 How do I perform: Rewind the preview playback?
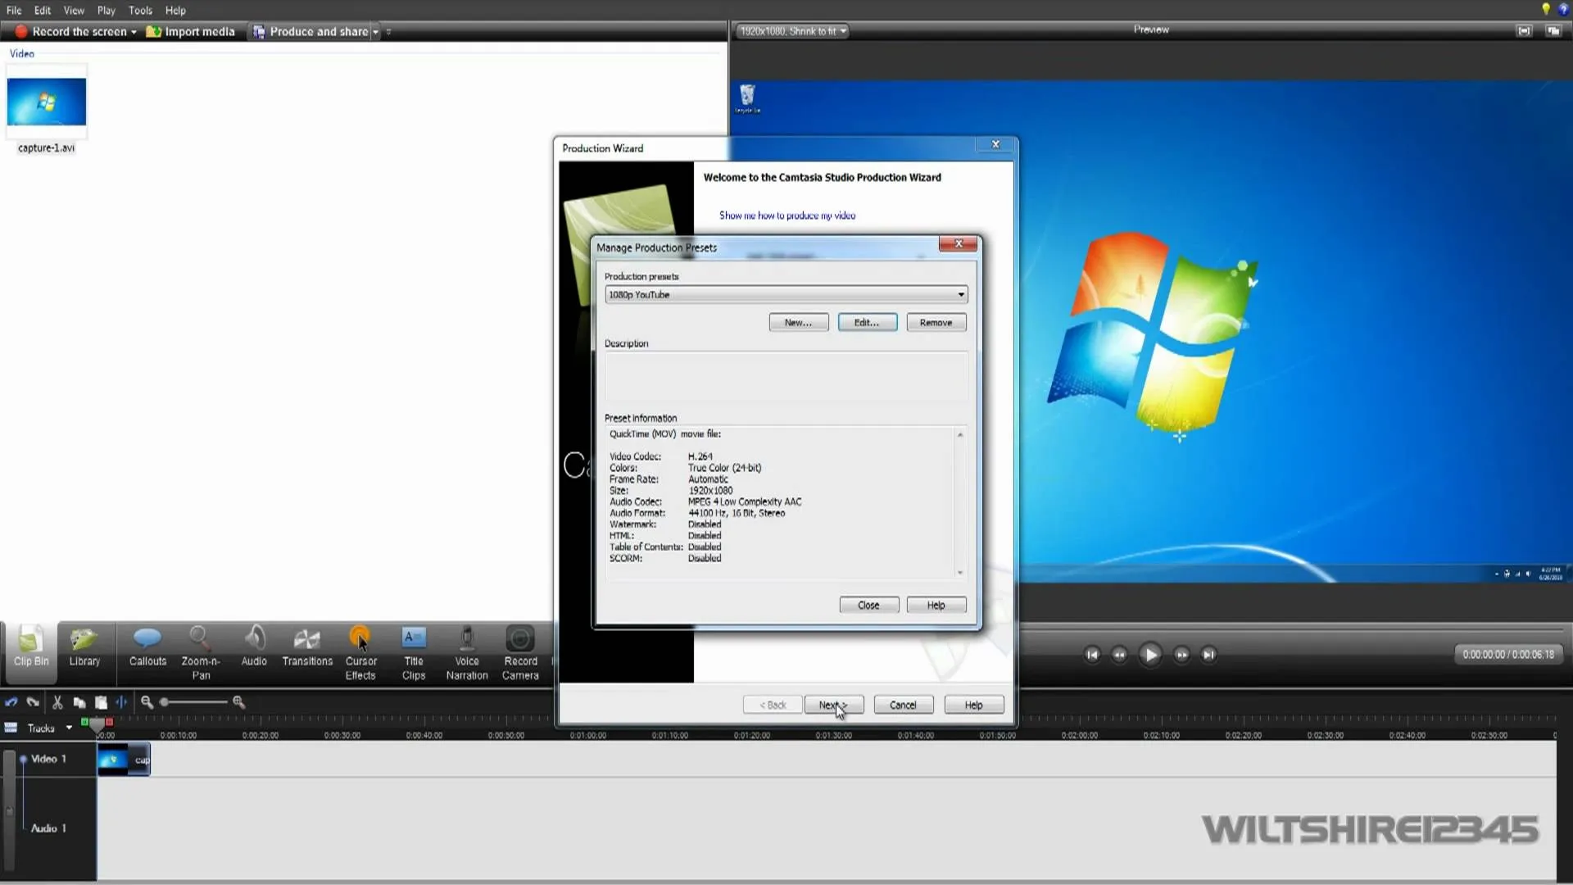click(x=1119, y=655)
